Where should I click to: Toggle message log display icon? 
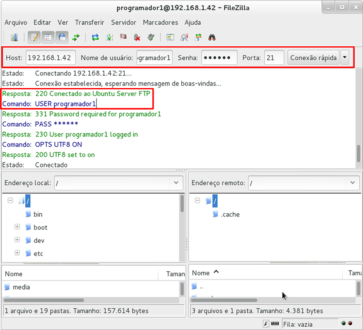tap(34, 37)
